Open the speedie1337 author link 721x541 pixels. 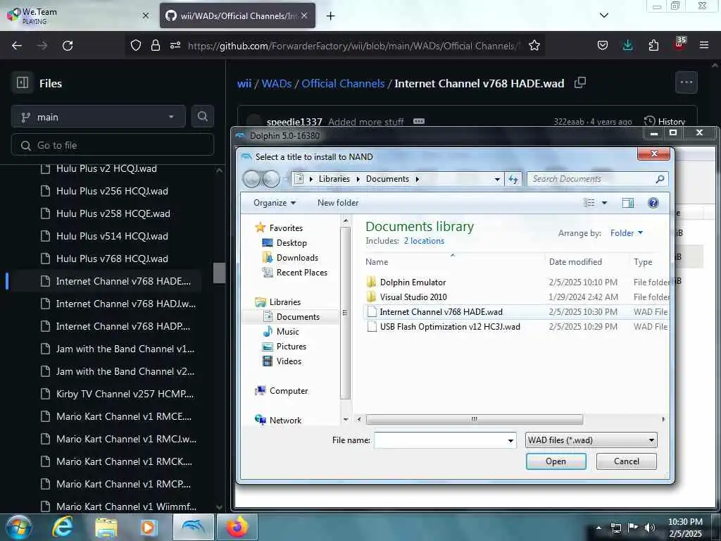pyautogui.click(x=294, y=122)
